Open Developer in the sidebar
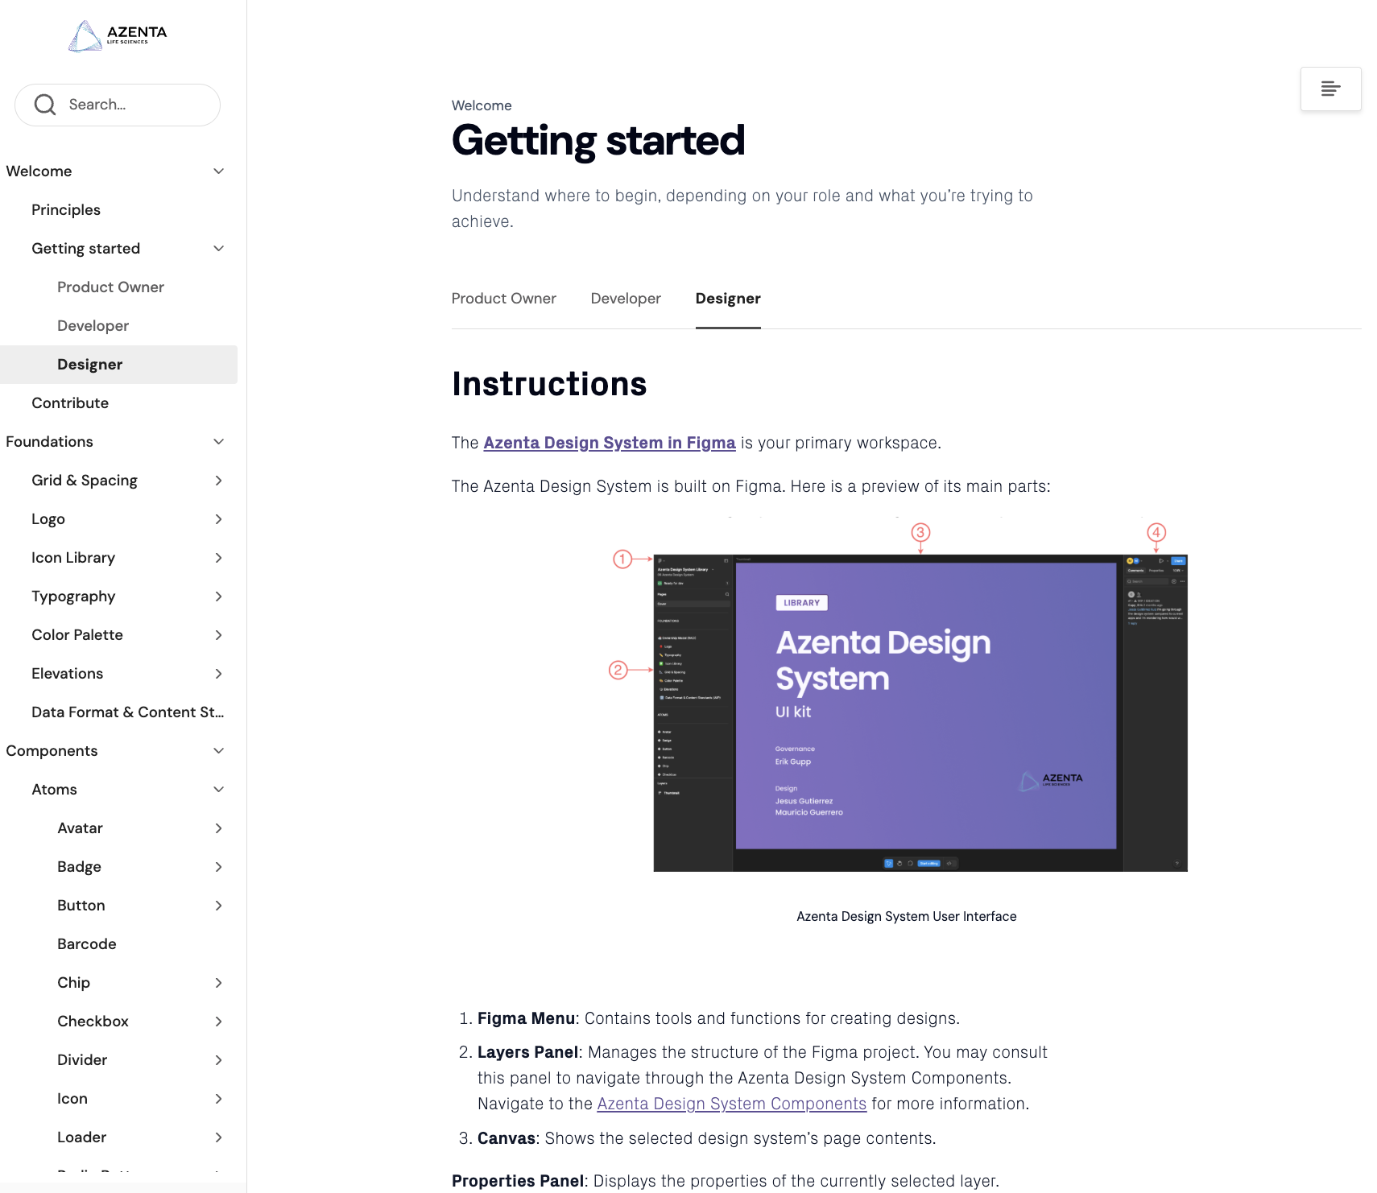 pos(93,326)
